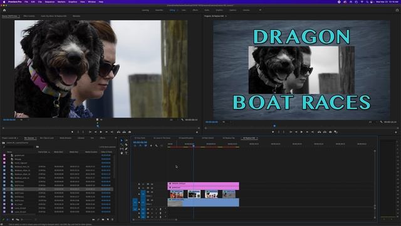Open Comparison View in Program Monitor
This screenshot has height=226, width=401.
336,132
